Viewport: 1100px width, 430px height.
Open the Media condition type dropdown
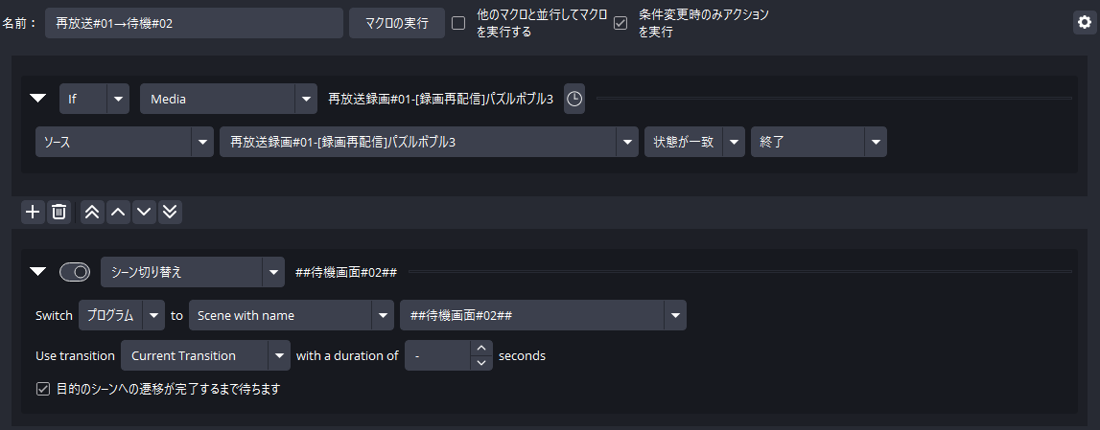228,99
